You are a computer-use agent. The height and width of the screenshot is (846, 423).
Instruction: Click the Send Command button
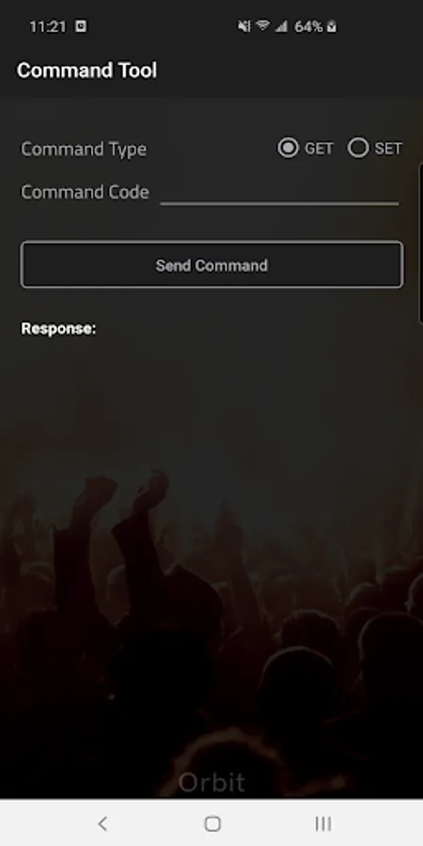coord(211,265)
